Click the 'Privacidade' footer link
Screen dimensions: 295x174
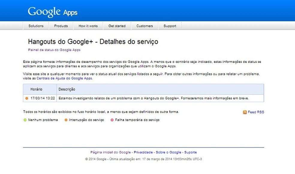(144, 152)
